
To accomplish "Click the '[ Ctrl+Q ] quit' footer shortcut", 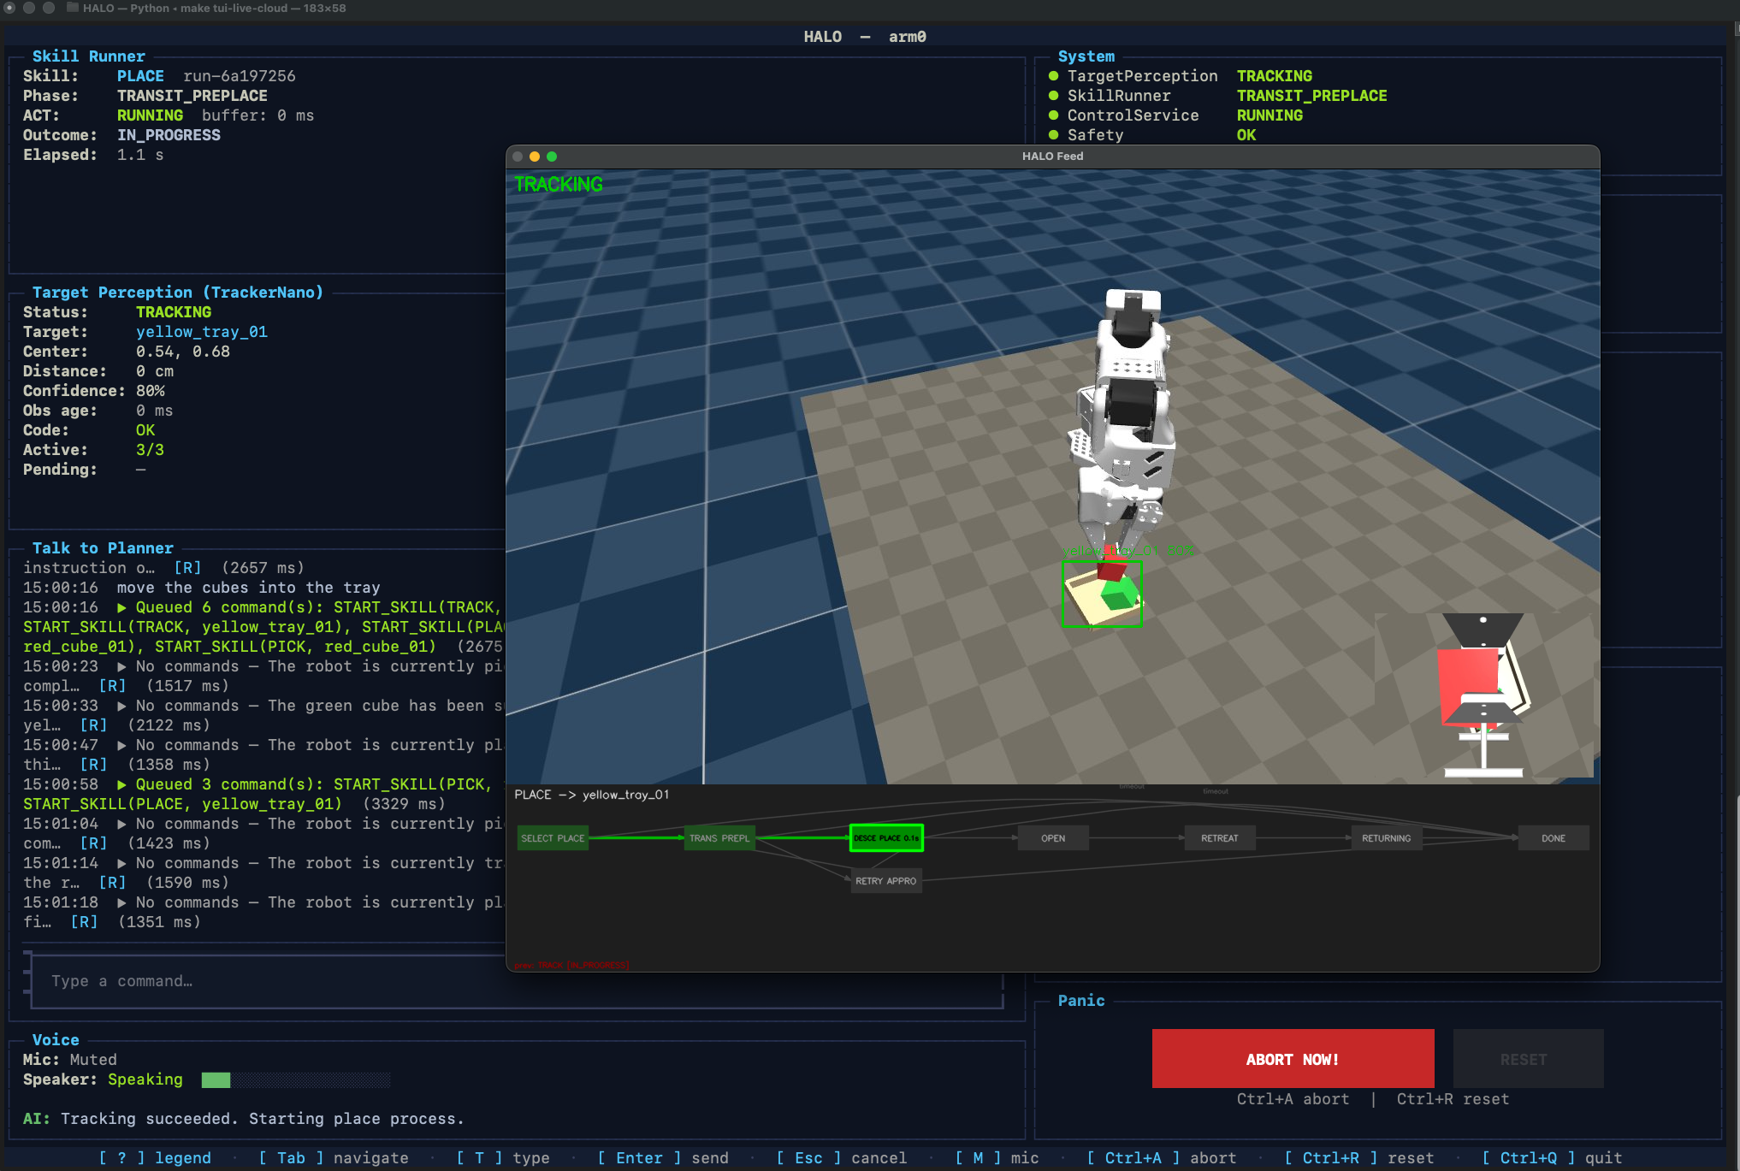I will pos(1551,1157).
